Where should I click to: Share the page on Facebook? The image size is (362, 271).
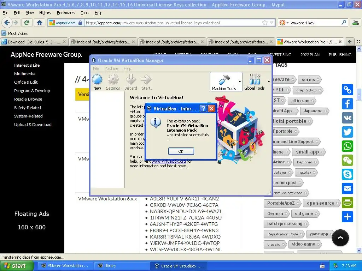348,104
